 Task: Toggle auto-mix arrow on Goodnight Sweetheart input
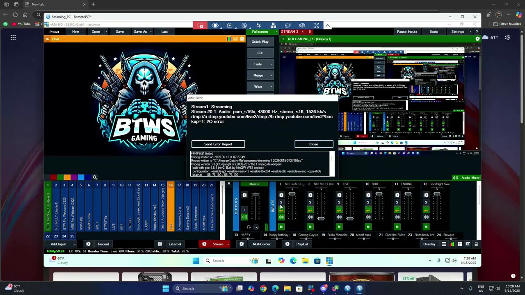426,210
